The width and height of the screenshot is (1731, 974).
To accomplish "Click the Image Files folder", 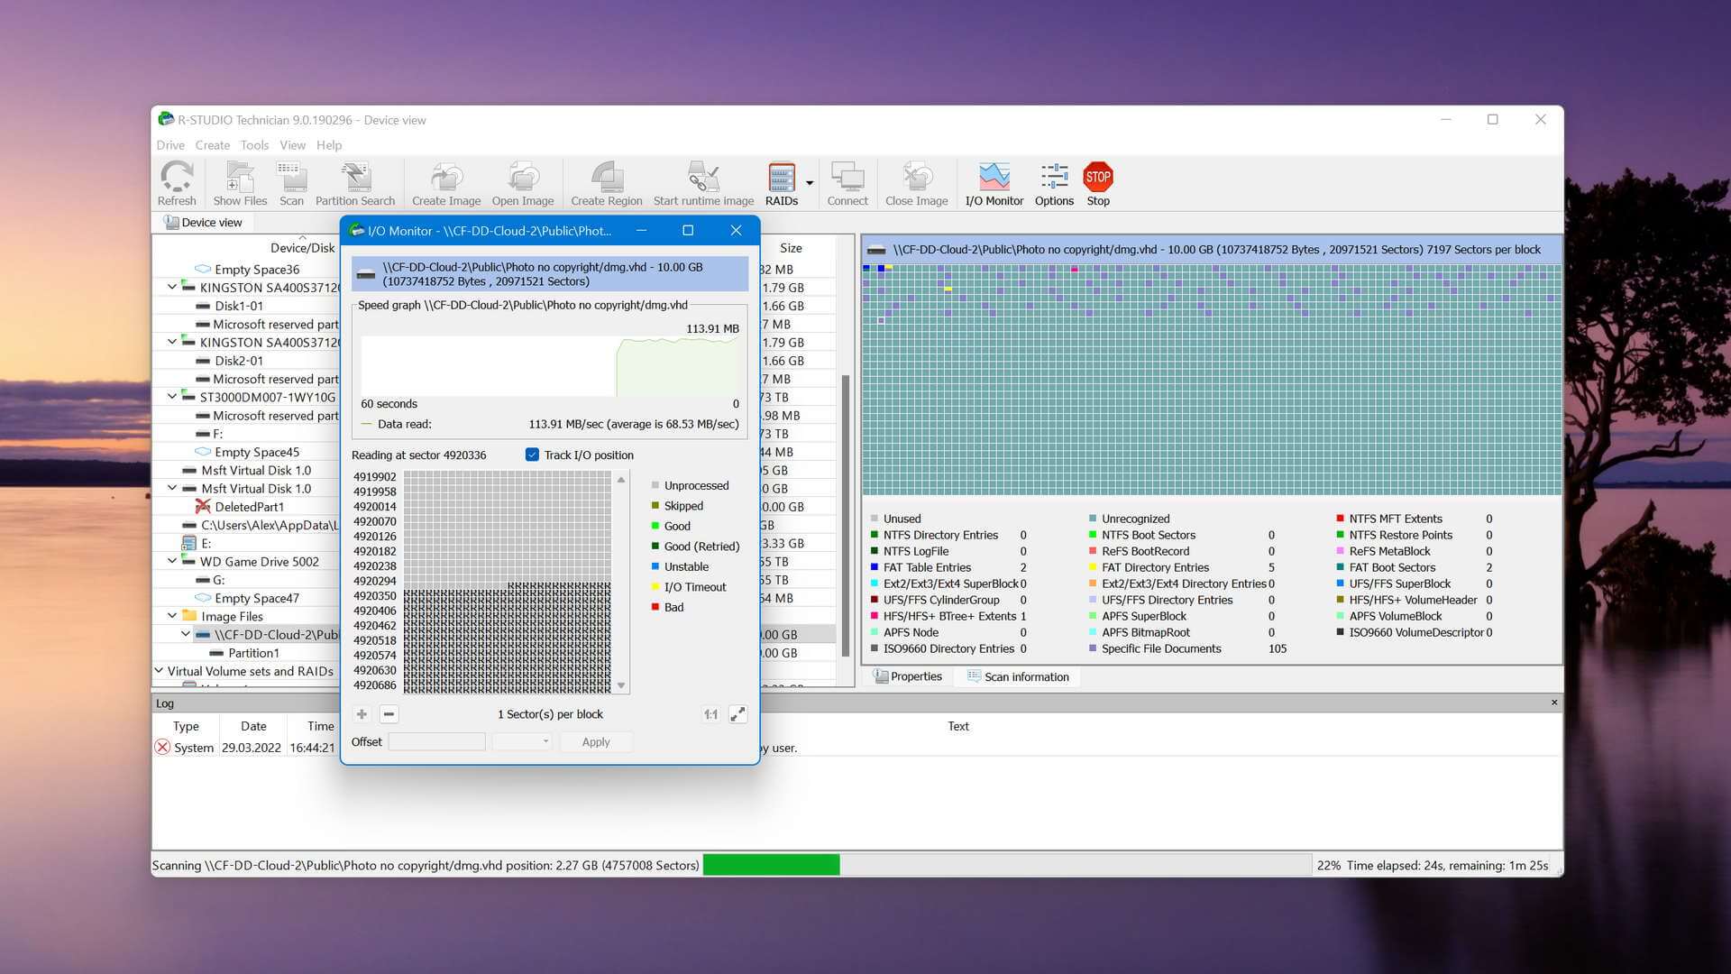I will tap(232, 616).
